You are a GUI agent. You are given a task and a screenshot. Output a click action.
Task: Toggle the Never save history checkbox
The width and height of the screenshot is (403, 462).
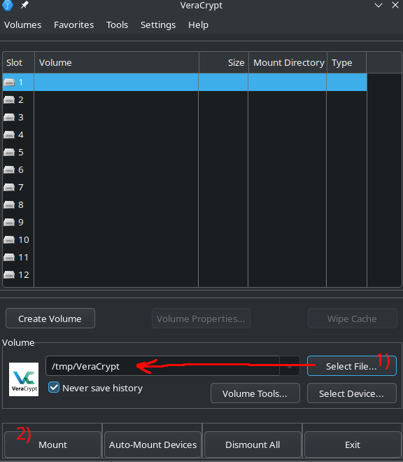(x=54, y=388)
